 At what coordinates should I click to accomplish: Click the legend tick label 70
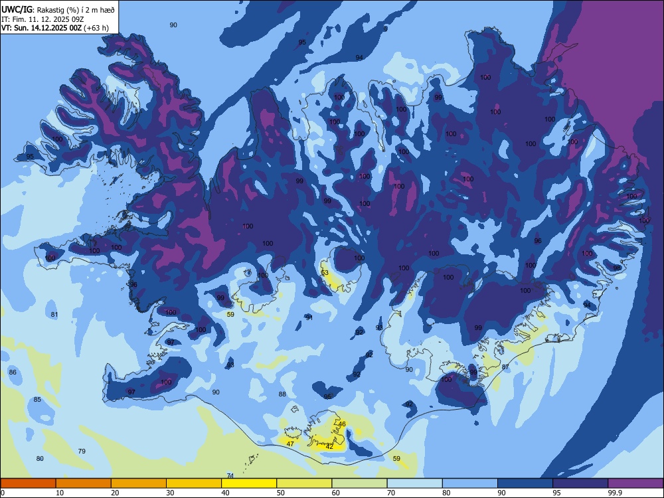391,493
